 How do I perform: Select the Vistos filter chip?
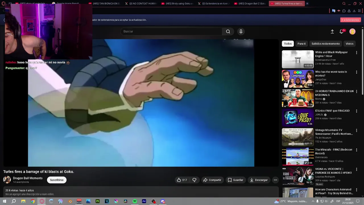[x=349, y=44]
